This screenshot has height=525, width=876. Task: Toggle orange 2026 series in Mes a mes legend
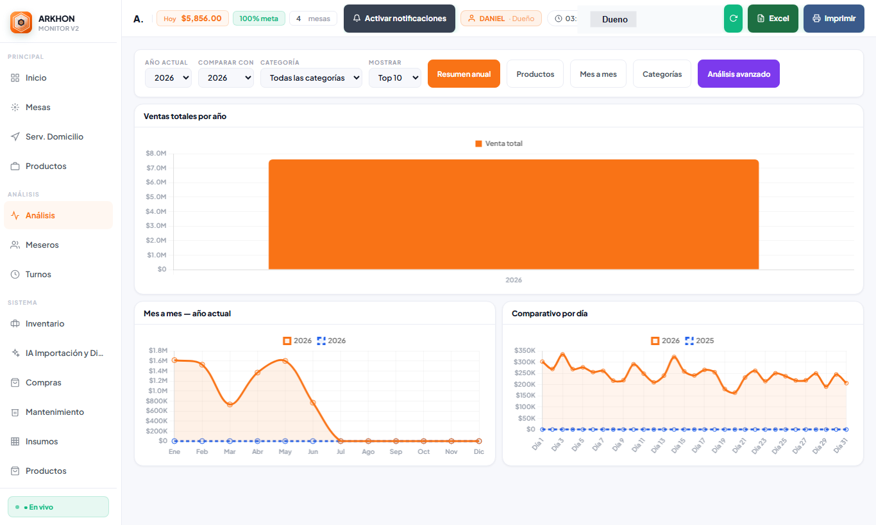(298, 341)
